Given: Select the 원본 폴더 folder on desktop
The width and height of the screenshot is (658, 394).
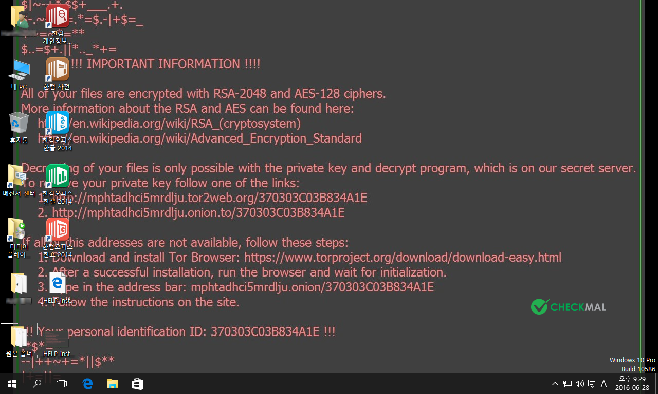Looking at the screenshot, I should [x=19, y=339].
